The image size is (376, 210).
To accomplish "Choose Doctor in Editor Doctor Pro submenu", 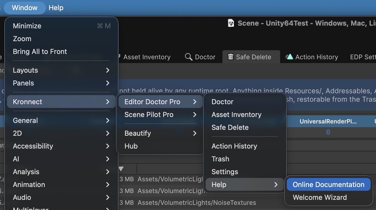I will [245, 102].
